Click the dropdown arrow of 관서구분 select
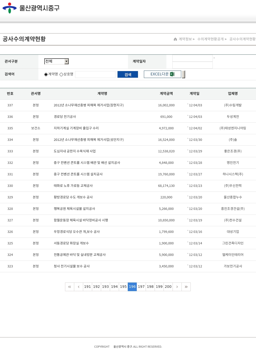Viewport: 256px width, 363px height. [x=67, y=61]
